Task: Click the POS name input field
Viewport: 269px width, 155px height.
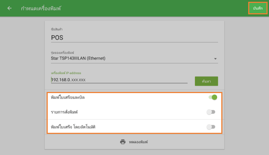Action: coord(134,37)
